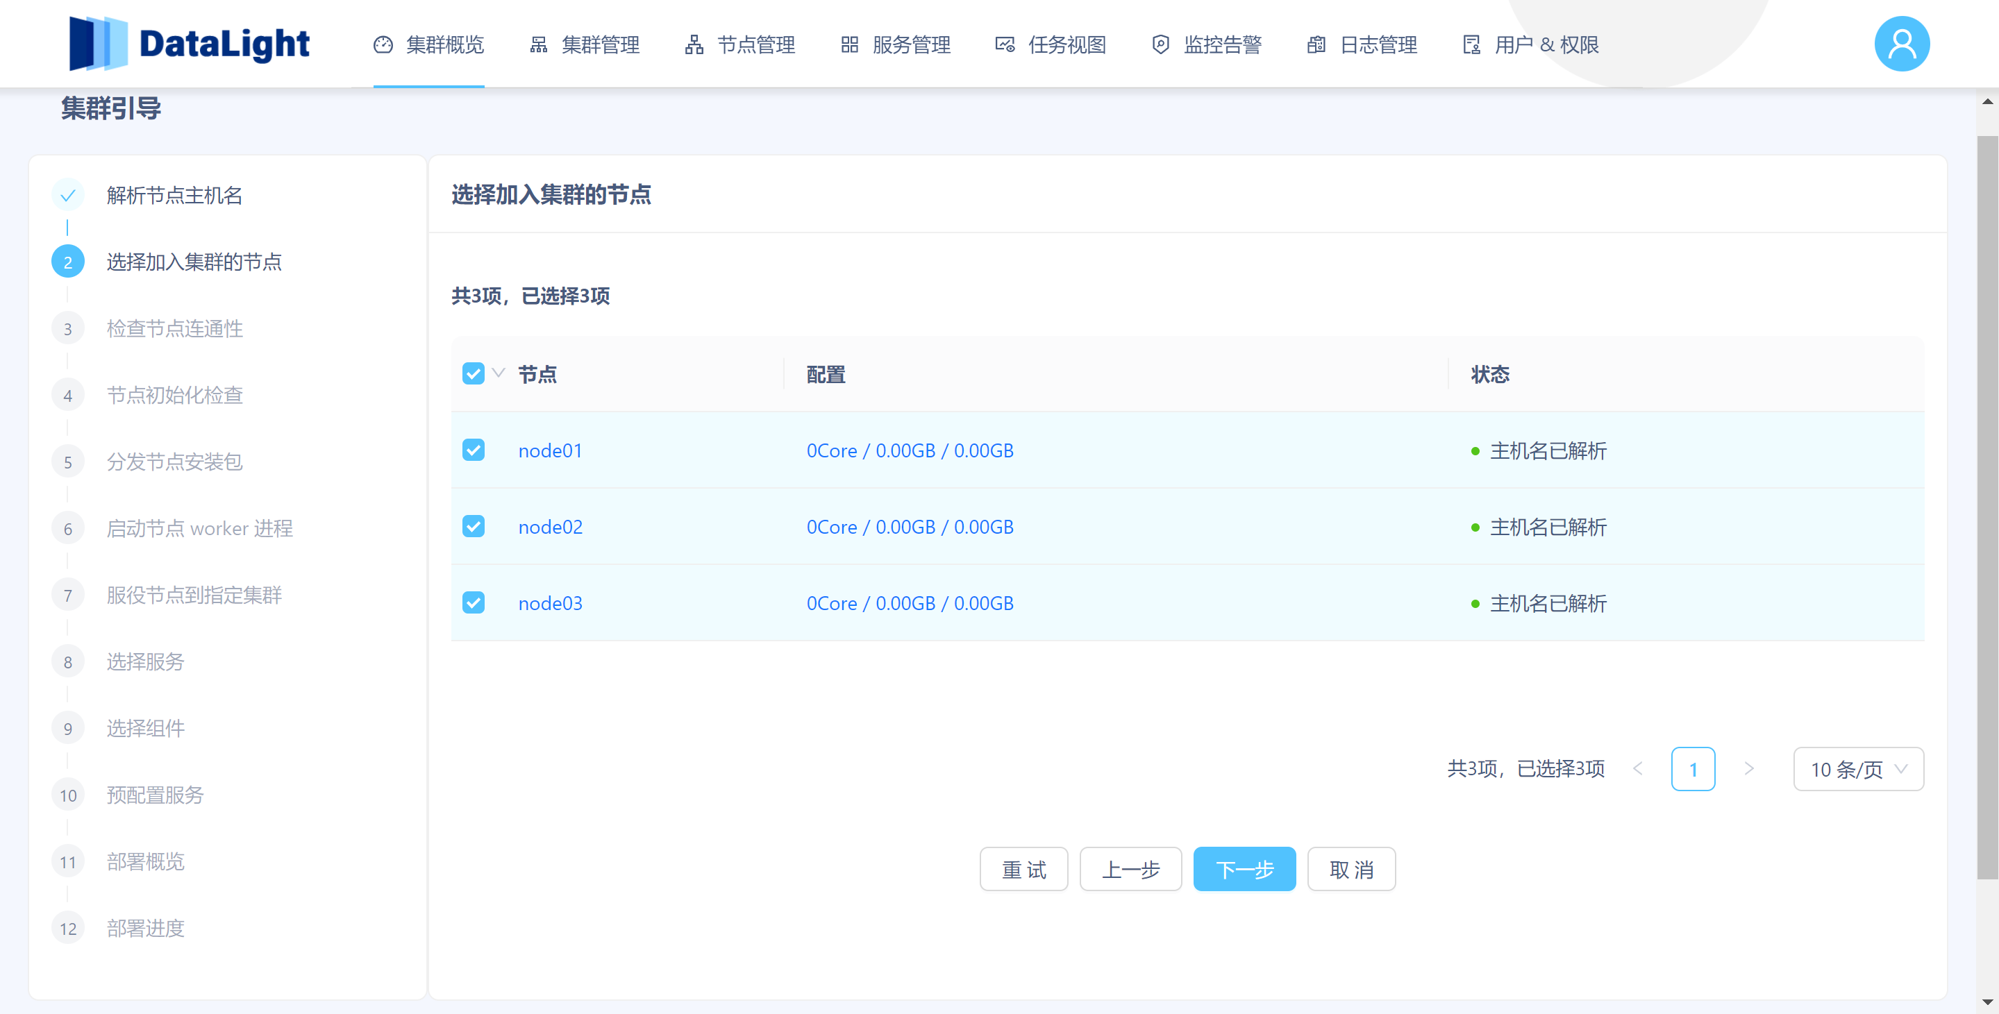The width and height of the screenshot is (1999, 1014).
Task: Click the 配置 column header
Action: pos(826,375)
